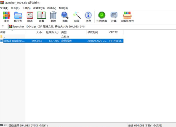
Task: Open the 注释 (Comment) icon
Action: point(114,15)
